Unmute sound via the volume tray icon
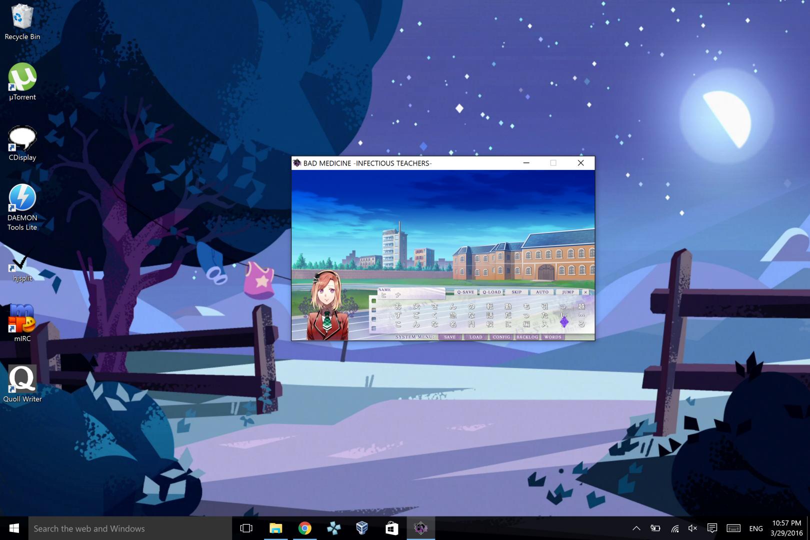 coord(692,528)
